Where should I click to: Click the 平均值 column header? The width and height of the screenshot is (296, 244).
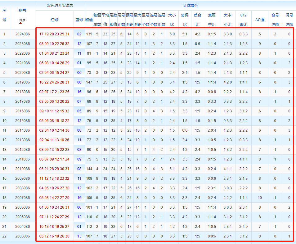(105, 20)
